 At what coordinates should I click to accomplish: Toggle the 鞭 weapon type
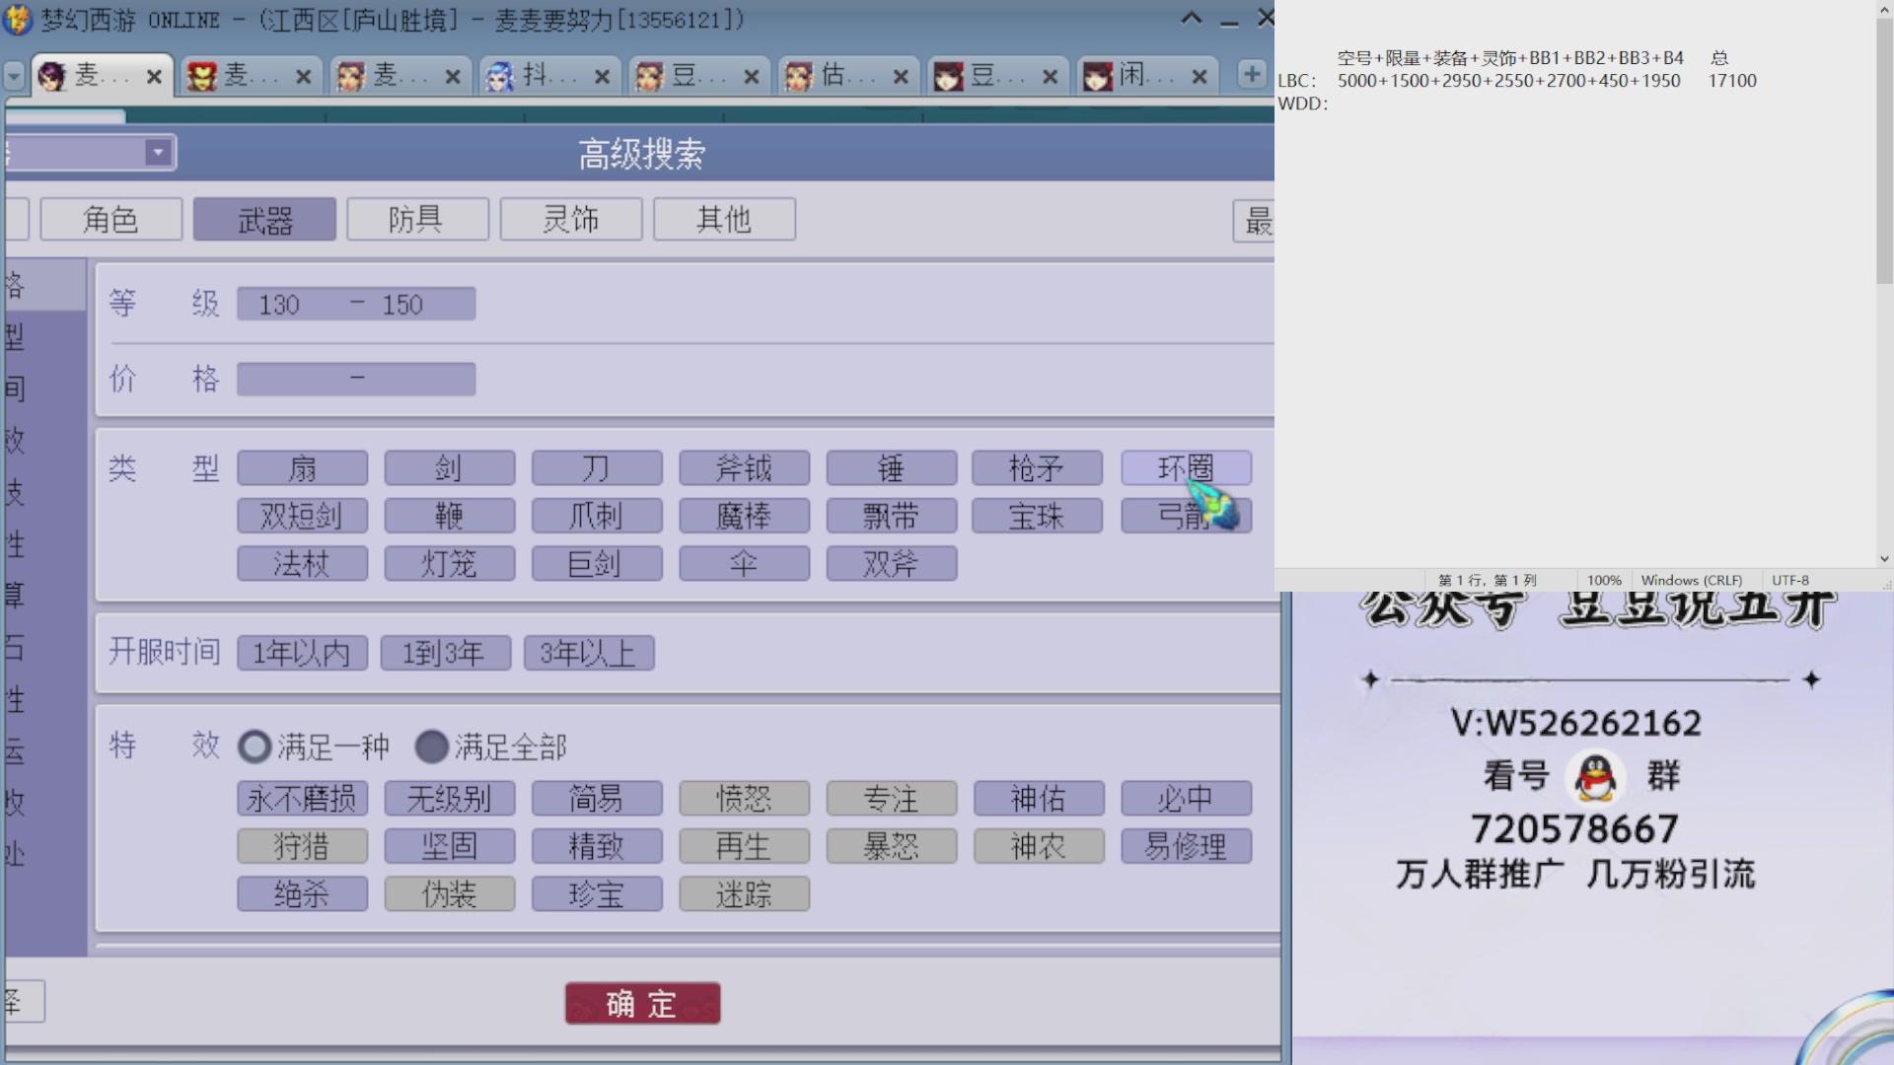[x=449, y=516]
